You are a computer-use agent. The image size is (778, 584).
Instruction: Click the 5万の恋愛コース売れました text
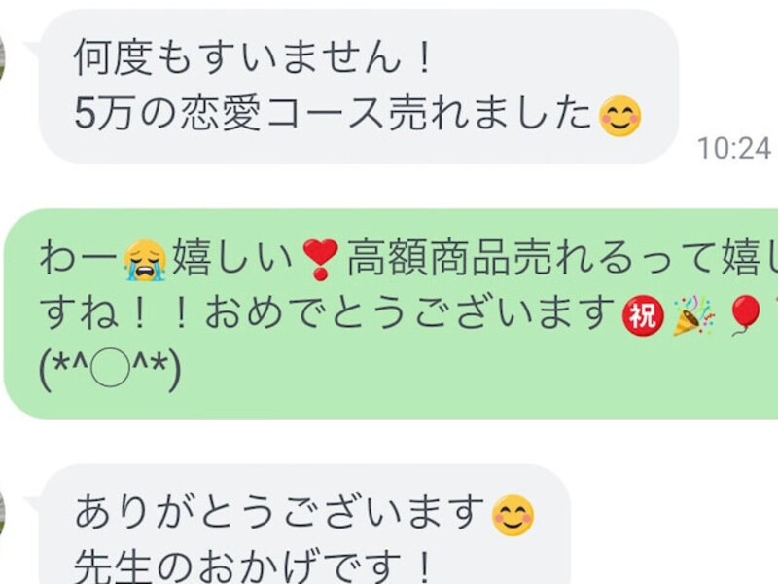333,116
